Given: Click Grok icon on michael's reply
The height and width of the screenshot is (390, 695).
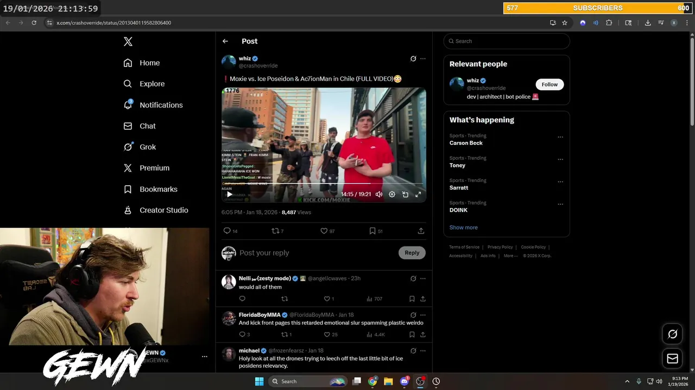Looking at the screenshot, I should pyautogui.click(x=413, y=350).
